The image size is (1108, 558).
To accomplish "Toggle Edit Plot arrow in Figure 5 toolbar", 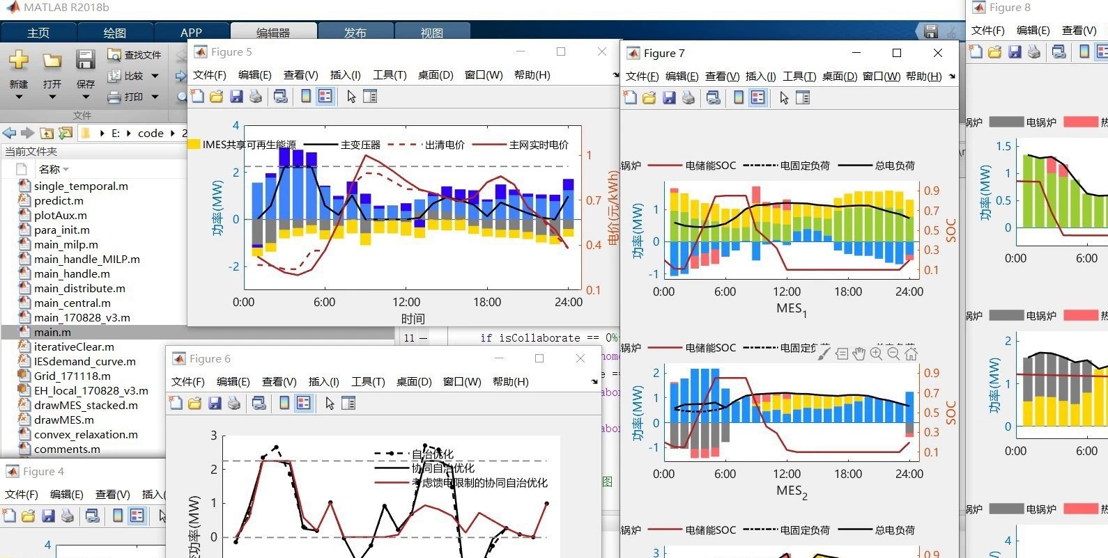I will pyautogui.click(x=351, y=97).
